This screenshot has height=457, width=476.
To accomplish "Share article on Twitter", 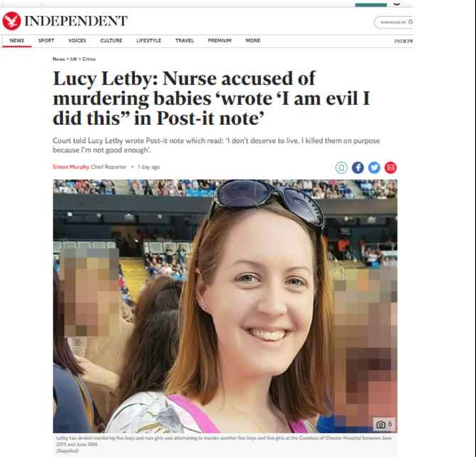I will [x=374, y=168].
